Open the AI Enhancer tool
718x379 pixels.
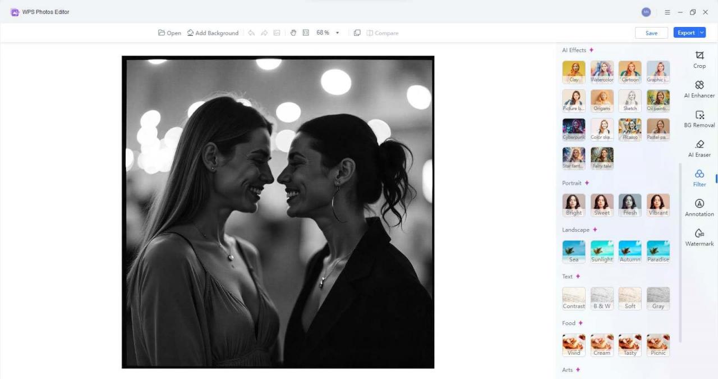(x=699, y=89)
